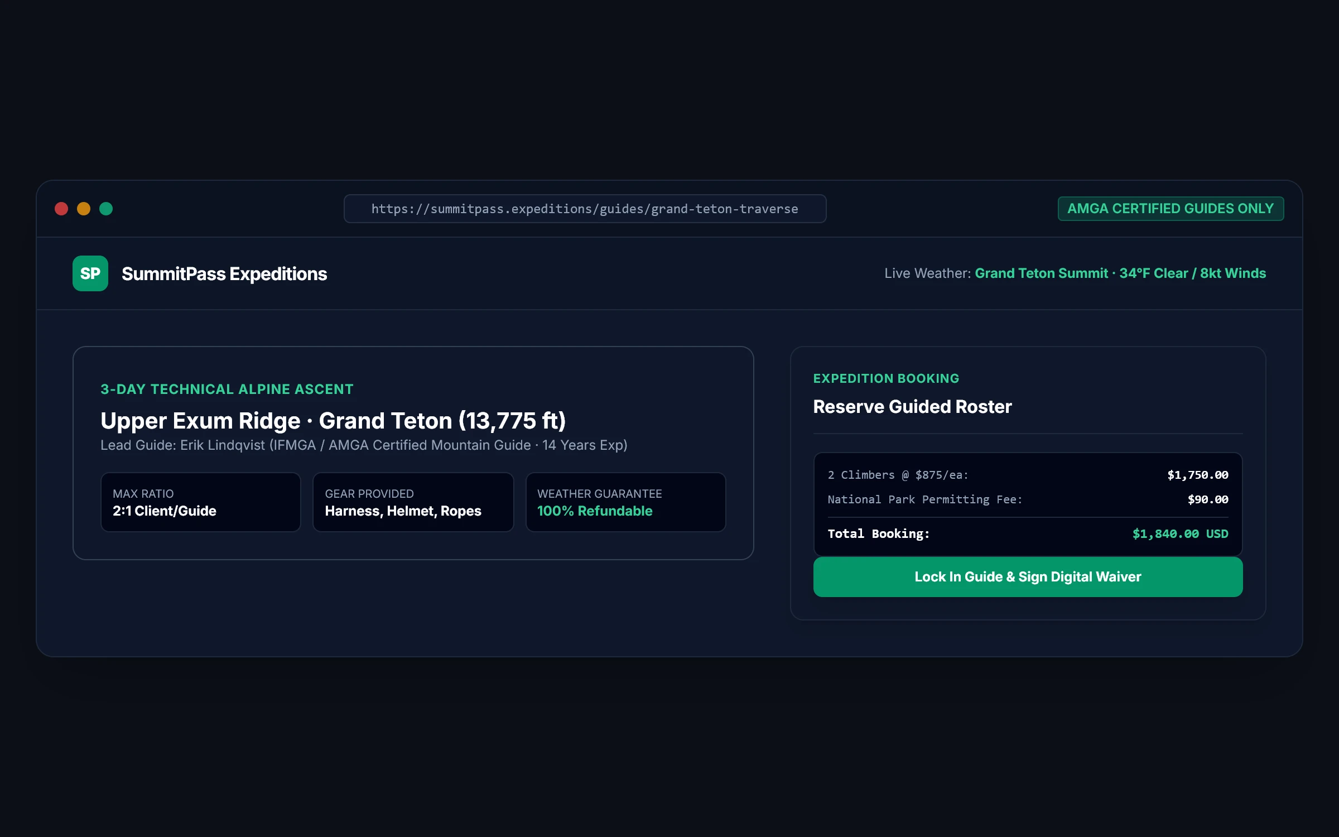The height and width of the screenshot is (837, 1339).
Task: Click the Reserve Guided Roster heading
Action: [x=912, y=407]
